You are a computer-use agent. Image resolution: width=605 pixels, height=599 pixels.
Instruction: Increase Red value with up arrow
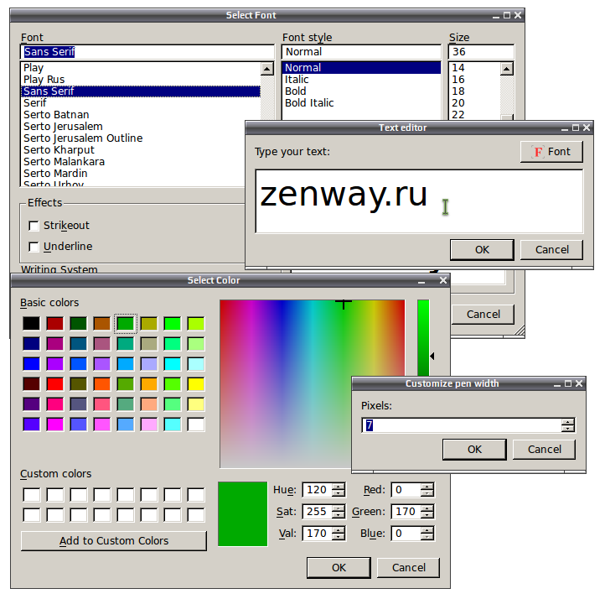[427, 487]
